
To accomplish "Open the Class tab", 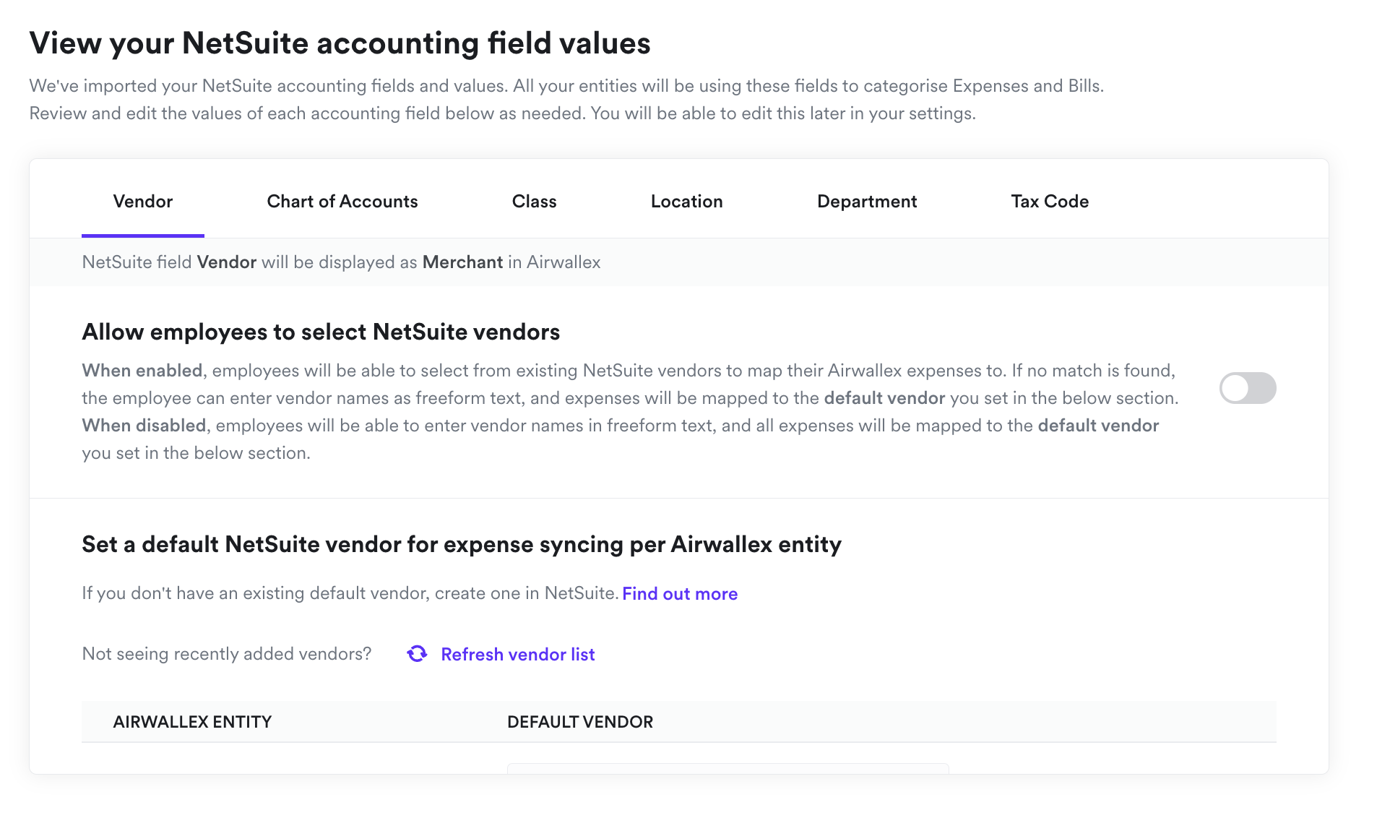I will [534, 202].
